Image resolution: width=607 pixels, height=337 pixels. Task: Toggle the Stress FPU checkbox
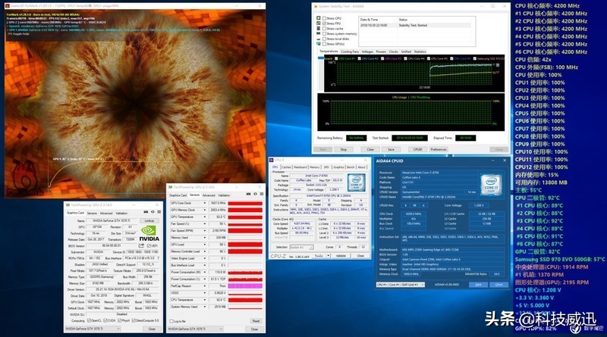(326, 24)
